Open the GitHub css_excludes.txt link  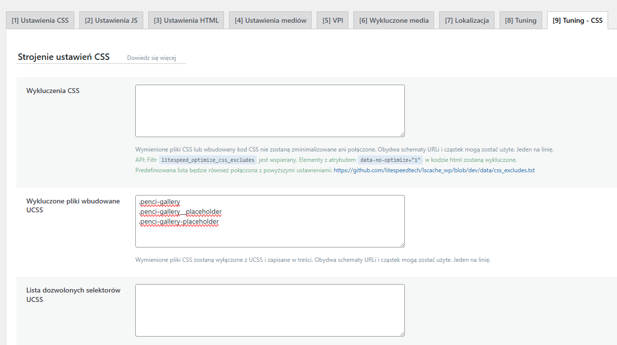pos(434,170)
